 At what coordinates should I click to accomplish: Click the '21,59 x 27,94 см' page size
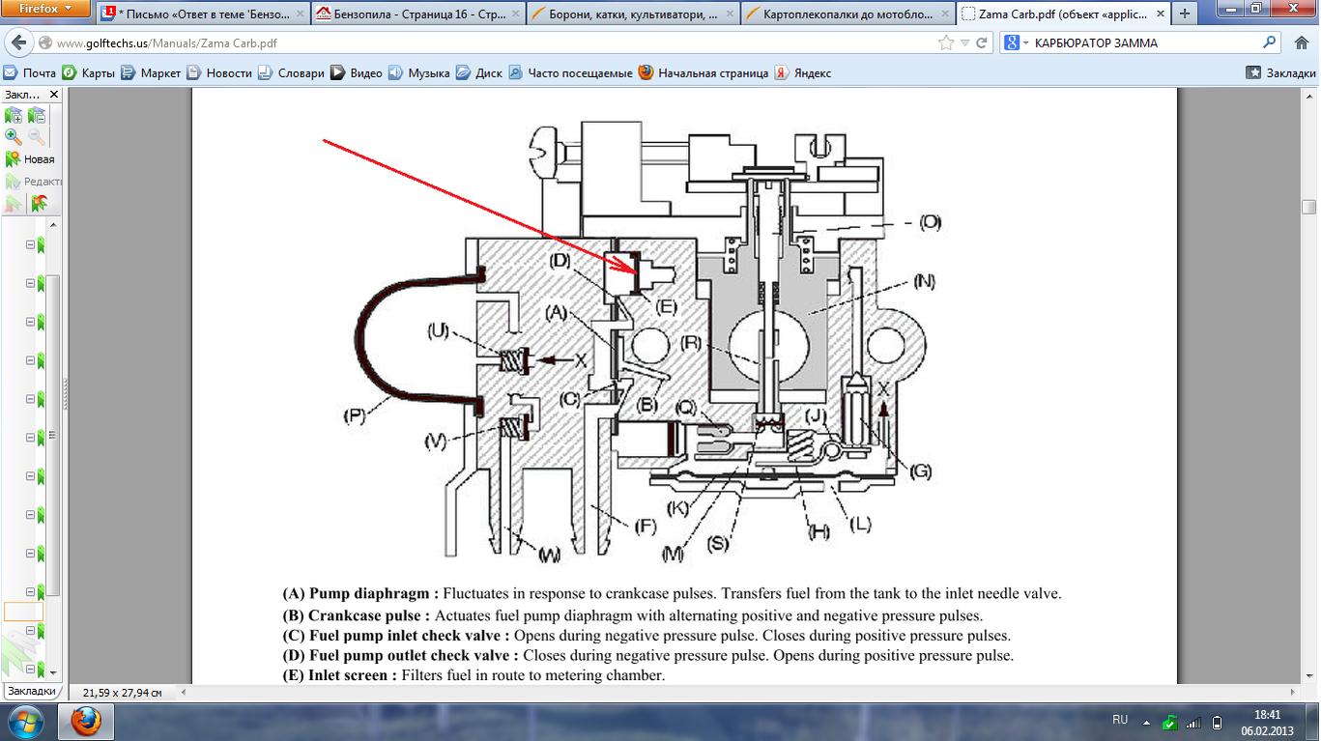click(123, 693)
